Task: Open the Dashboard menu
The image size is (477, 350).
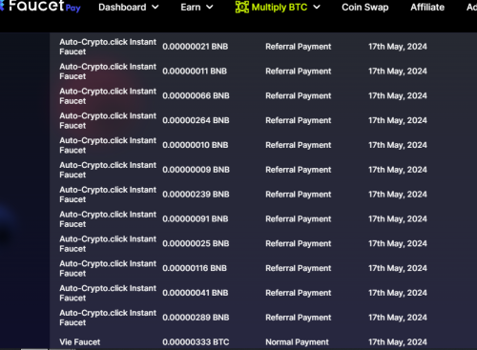Action: pos(129,7)
